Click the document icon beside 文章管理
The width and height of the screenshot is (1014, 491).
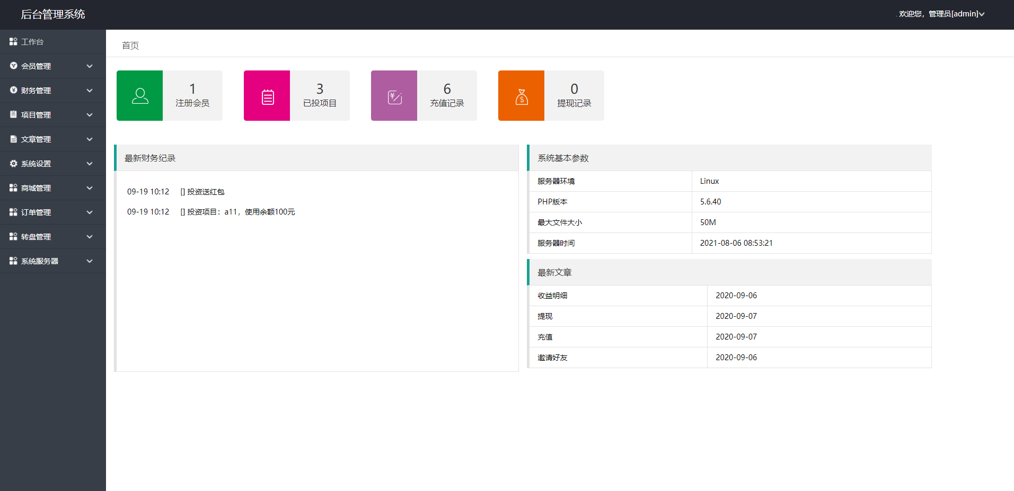click(x=13, y=139)
